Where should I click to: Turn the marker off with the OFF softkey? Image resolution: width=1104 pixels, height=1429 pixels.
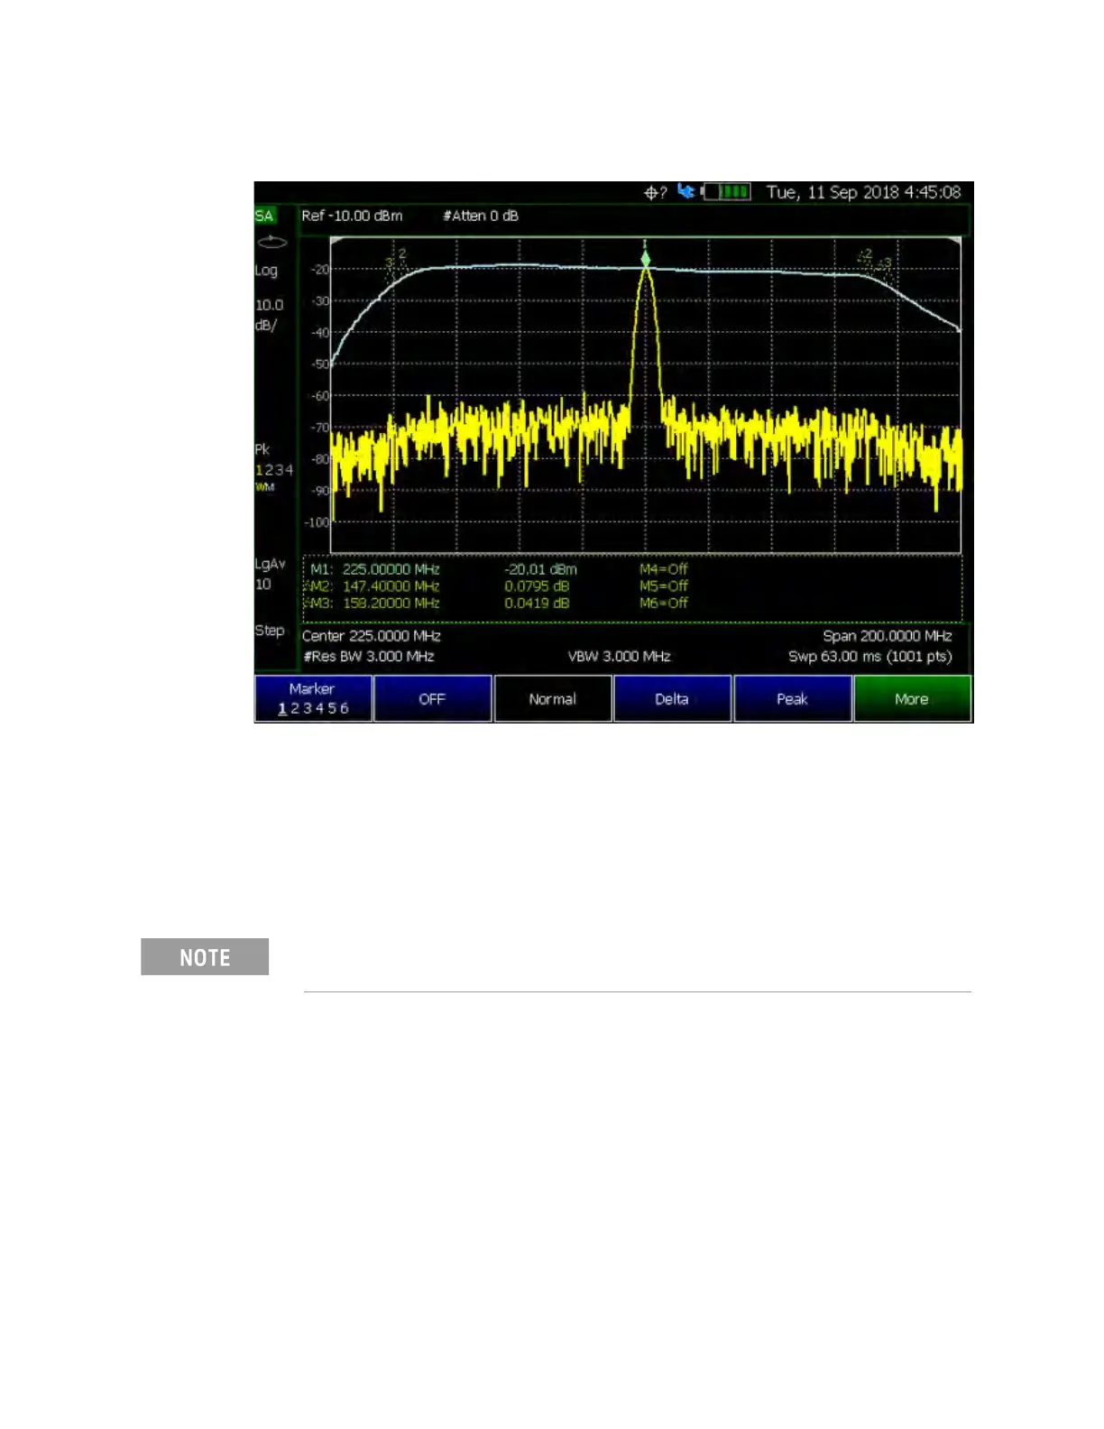click(x=433, y=699)
